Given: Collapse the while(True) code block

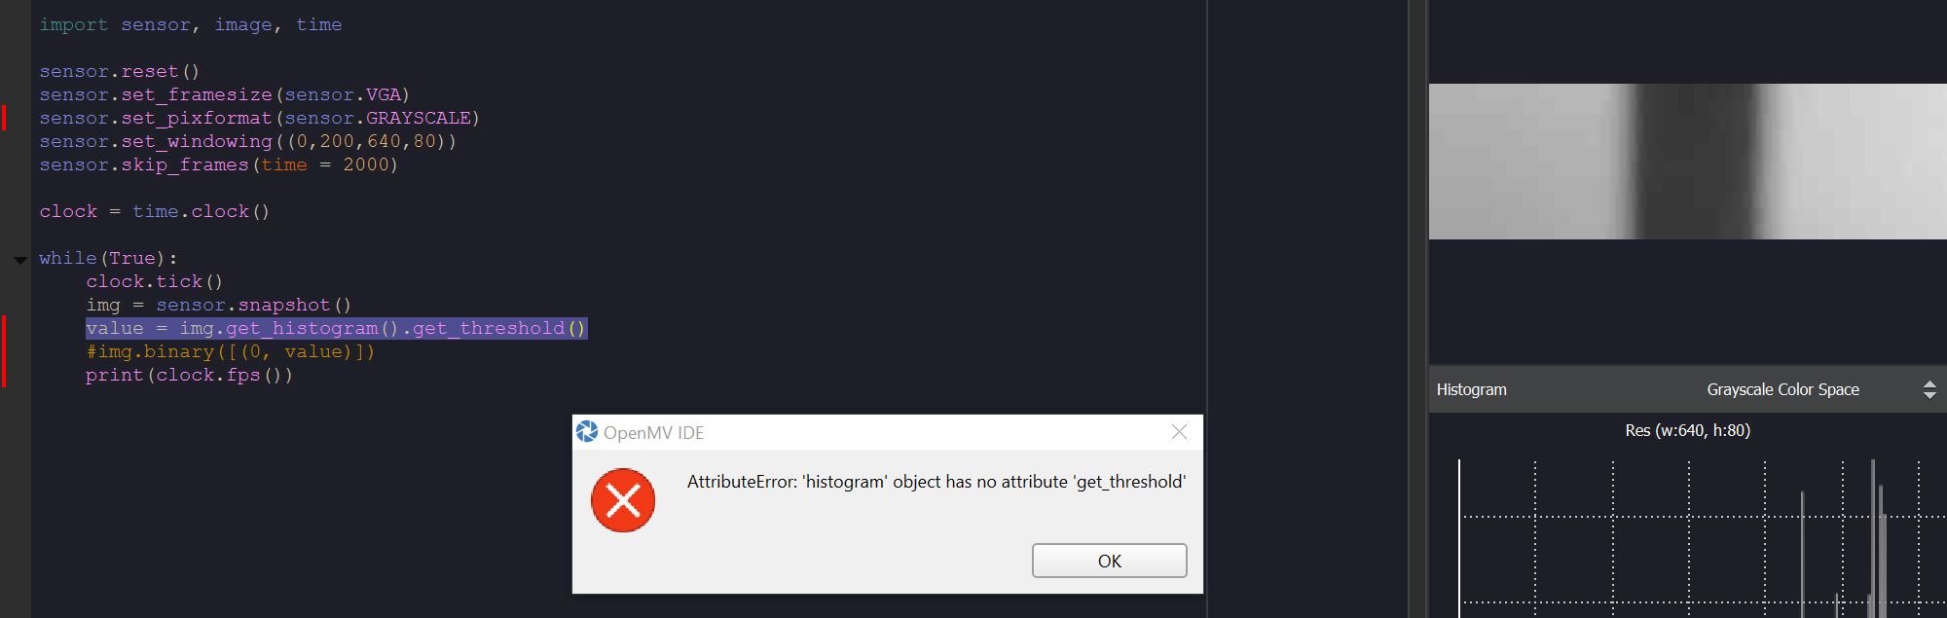Looking at the screenshot, I should point(19,259).
